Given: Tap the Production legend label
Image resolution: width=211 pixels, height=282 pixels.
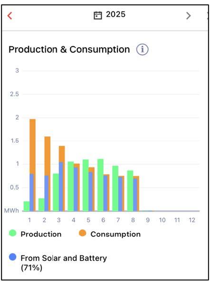Looking at the screenshot, I should pyautogui.click(x=41, y=234).
